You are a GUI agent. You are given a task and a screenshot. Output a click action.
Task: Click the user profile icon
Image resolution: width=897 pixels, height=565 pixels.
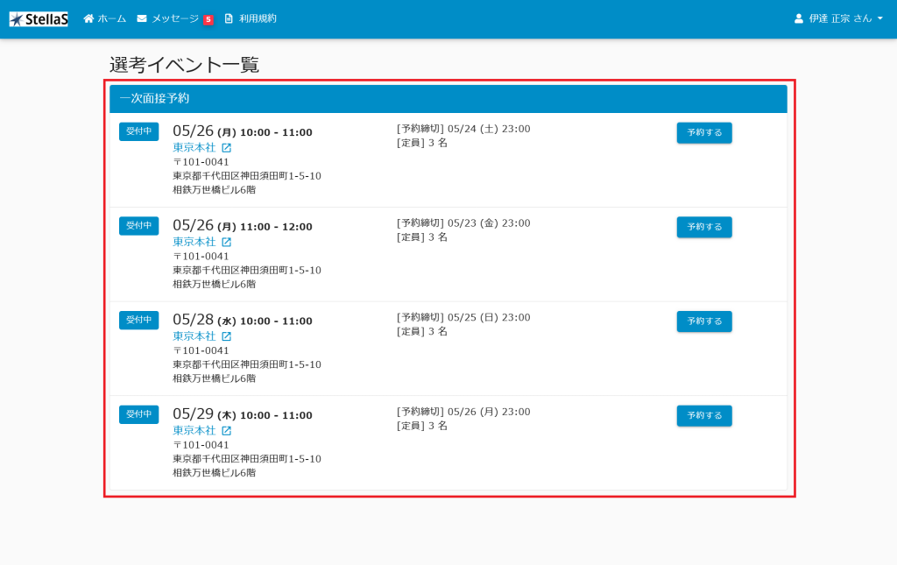[798, 18]
